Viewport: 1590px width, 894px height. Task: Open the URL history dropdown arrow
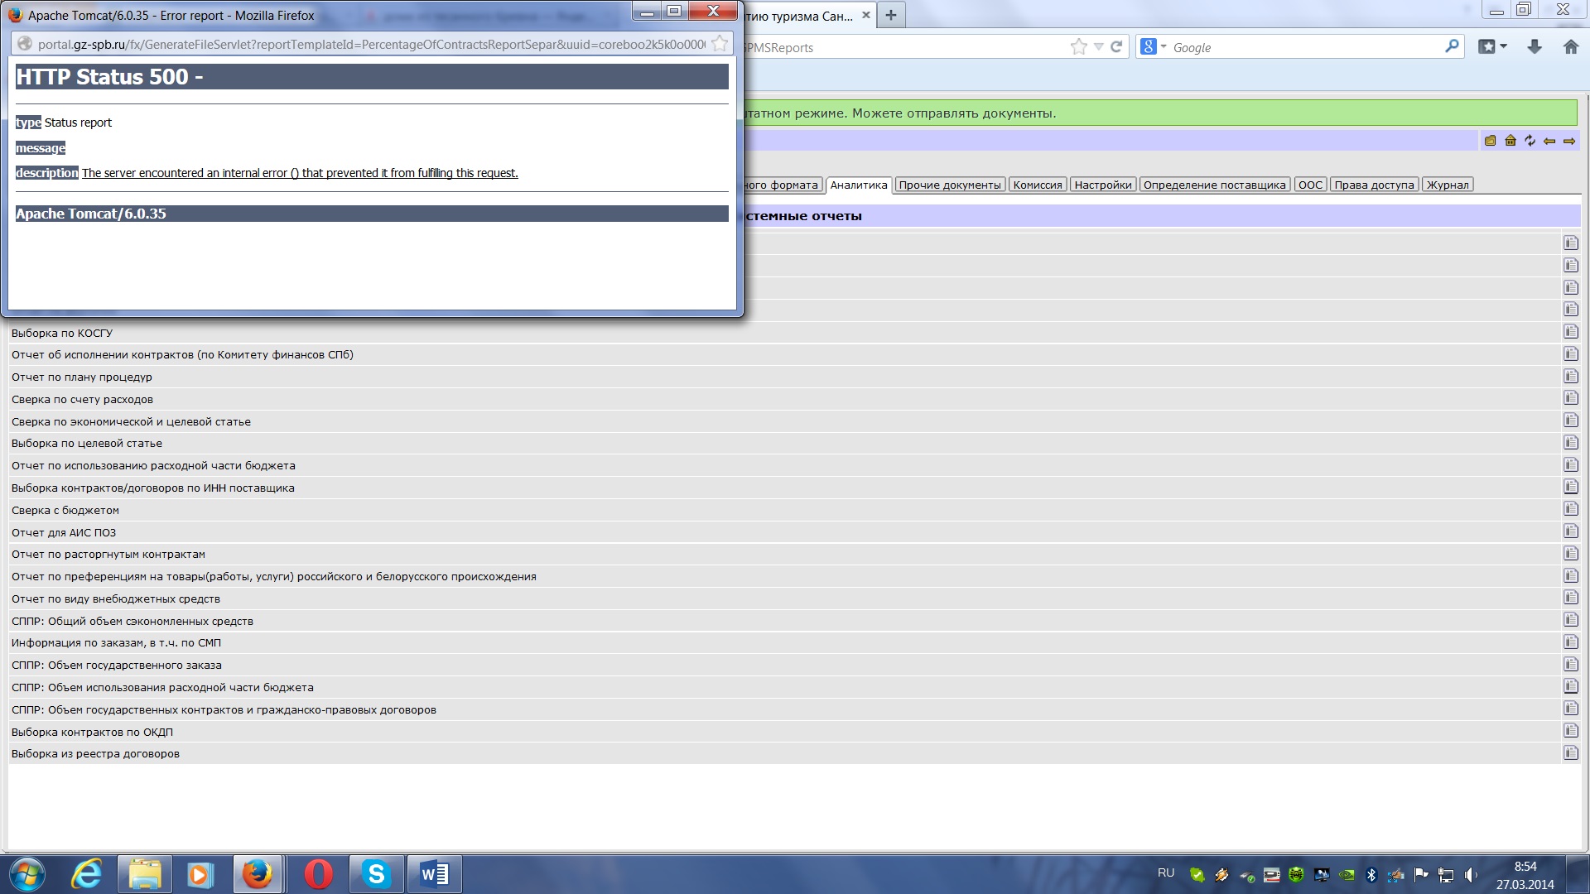click(x=1098, y=47)
